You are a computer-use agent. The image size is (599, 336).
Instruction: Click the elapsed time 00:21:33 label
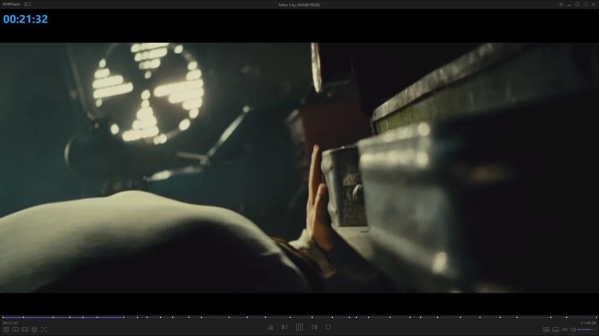point(10,323)
